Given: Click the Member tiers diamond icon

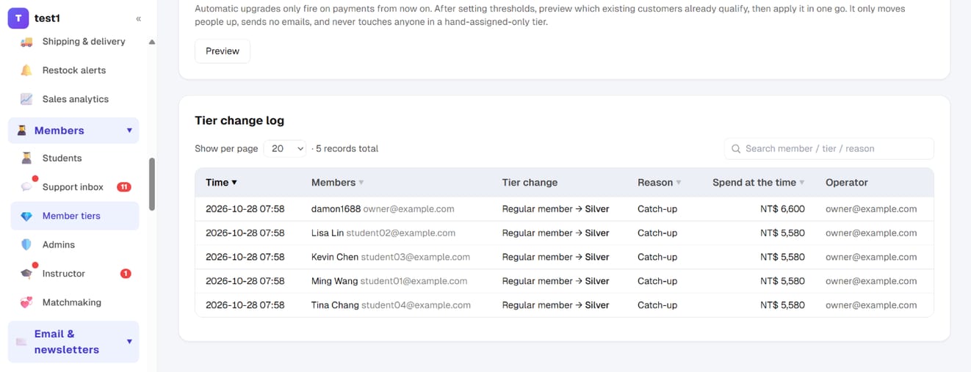Looking at the screenshot, I should (26, 216).
